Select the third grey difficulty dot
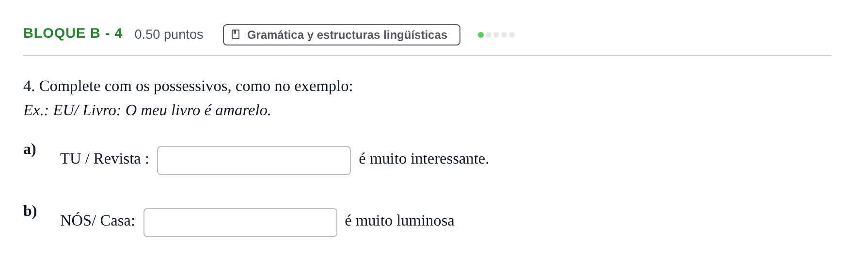Image resolution: width=855 pixels, height=272 pixels. pyautogui.click(x=496, y=35)
